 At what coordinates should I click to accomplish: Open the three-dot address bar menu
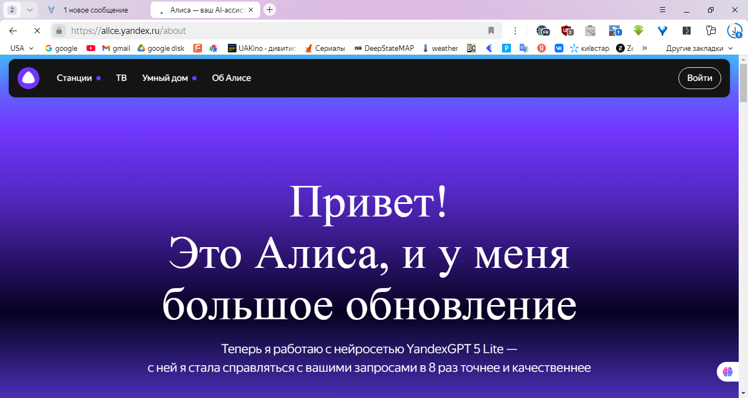(515, 31)
